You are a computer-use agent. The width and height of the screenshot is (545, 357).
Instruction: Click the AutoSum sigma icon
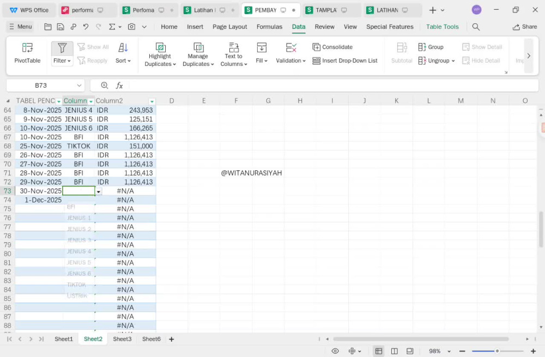(112, 27)
